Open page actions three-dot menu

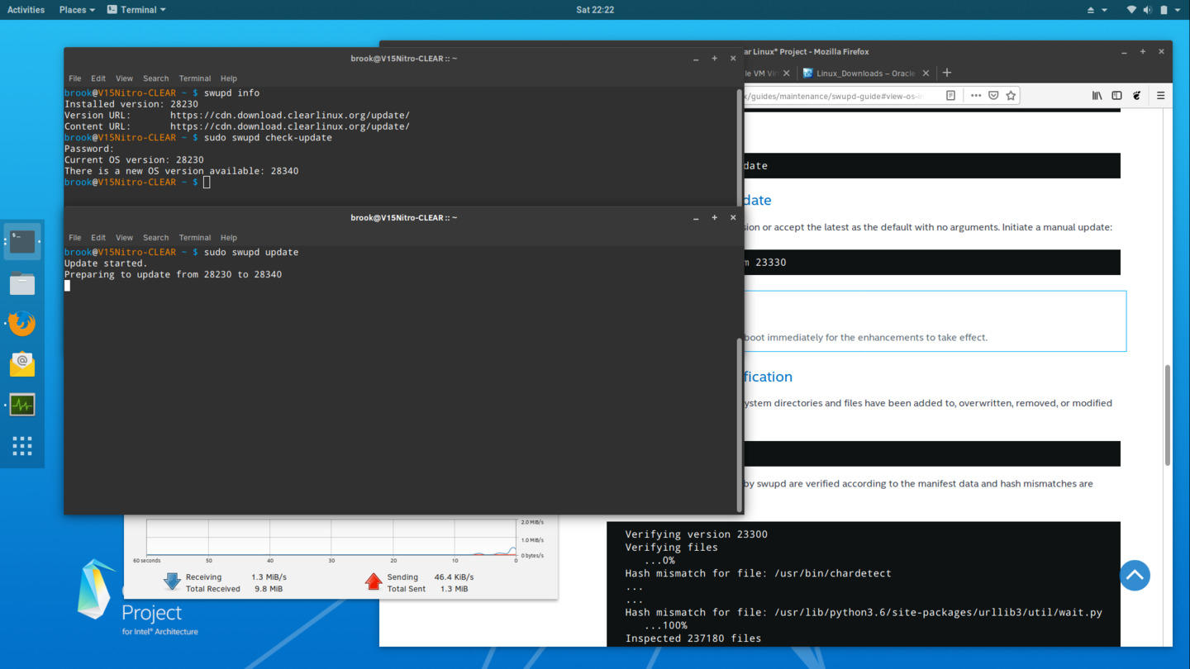[976, 95]
